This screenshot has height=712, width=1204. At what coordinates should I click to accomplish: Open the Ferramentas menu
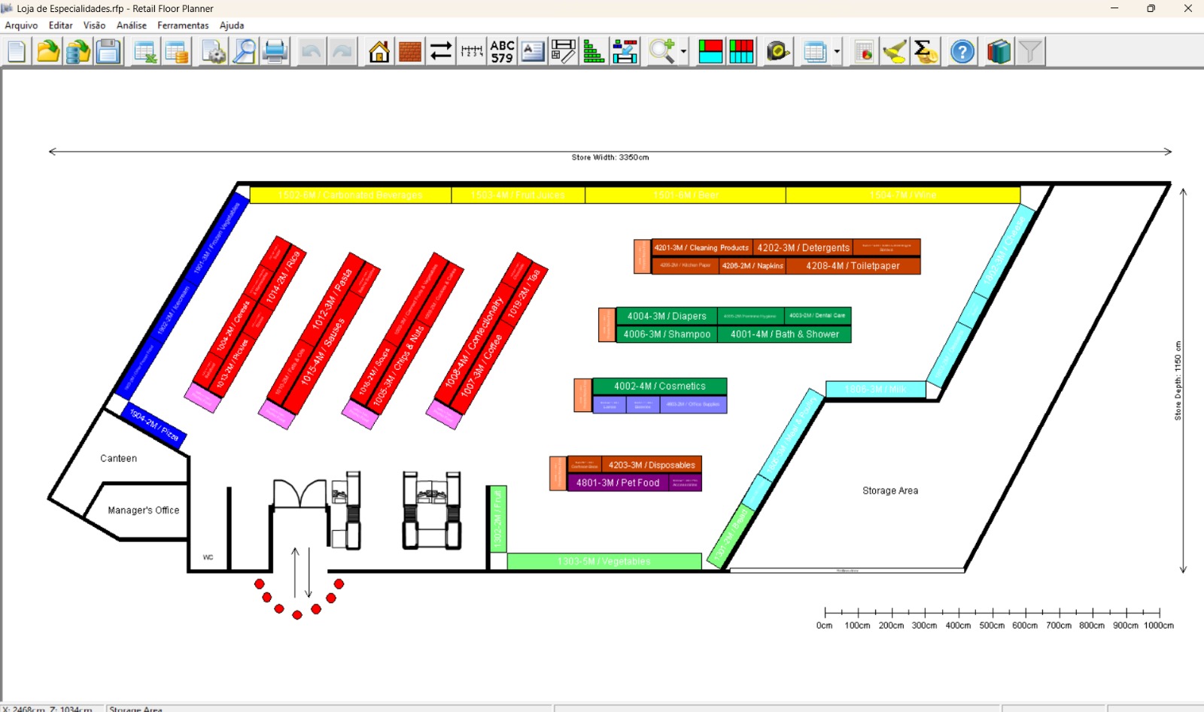pos(183,26)
